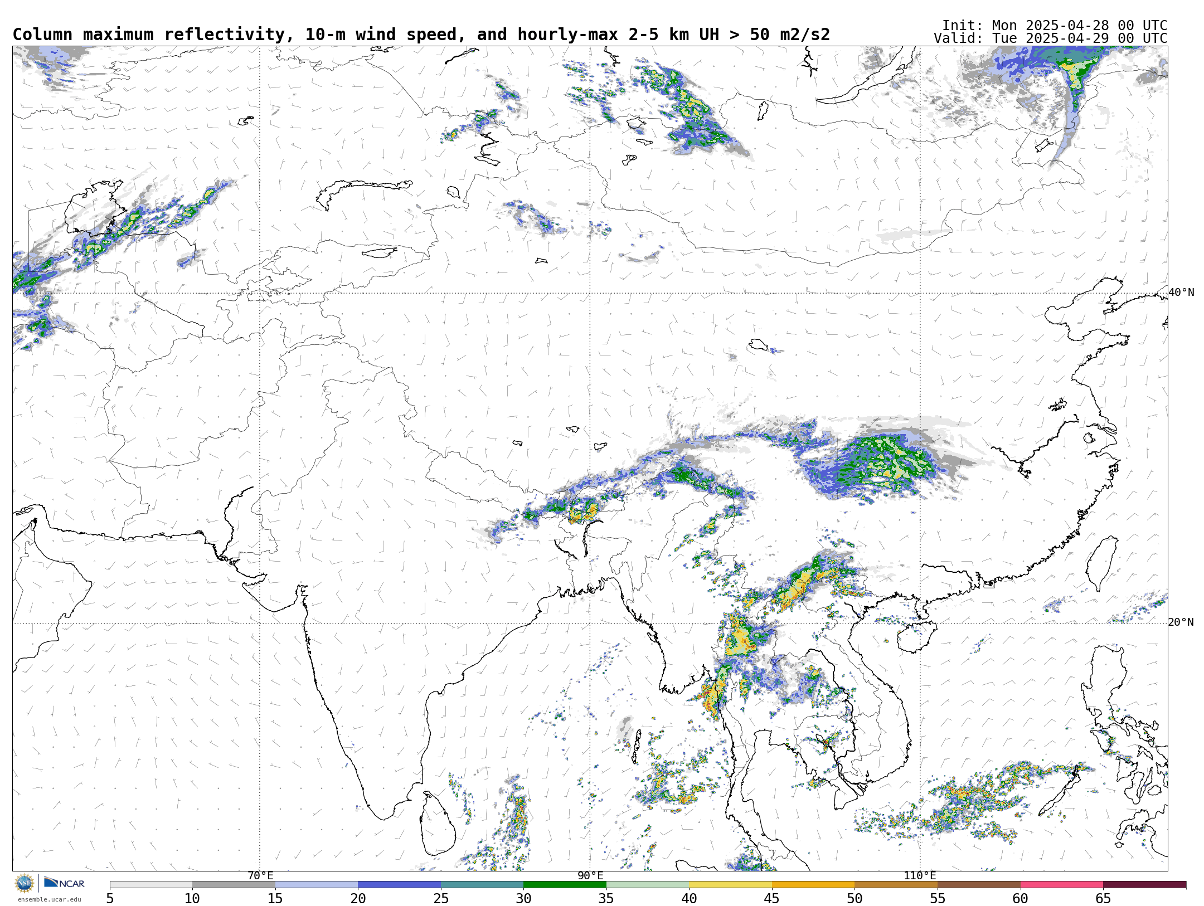Click the yellow 40 dBZ color swatch

730,885
